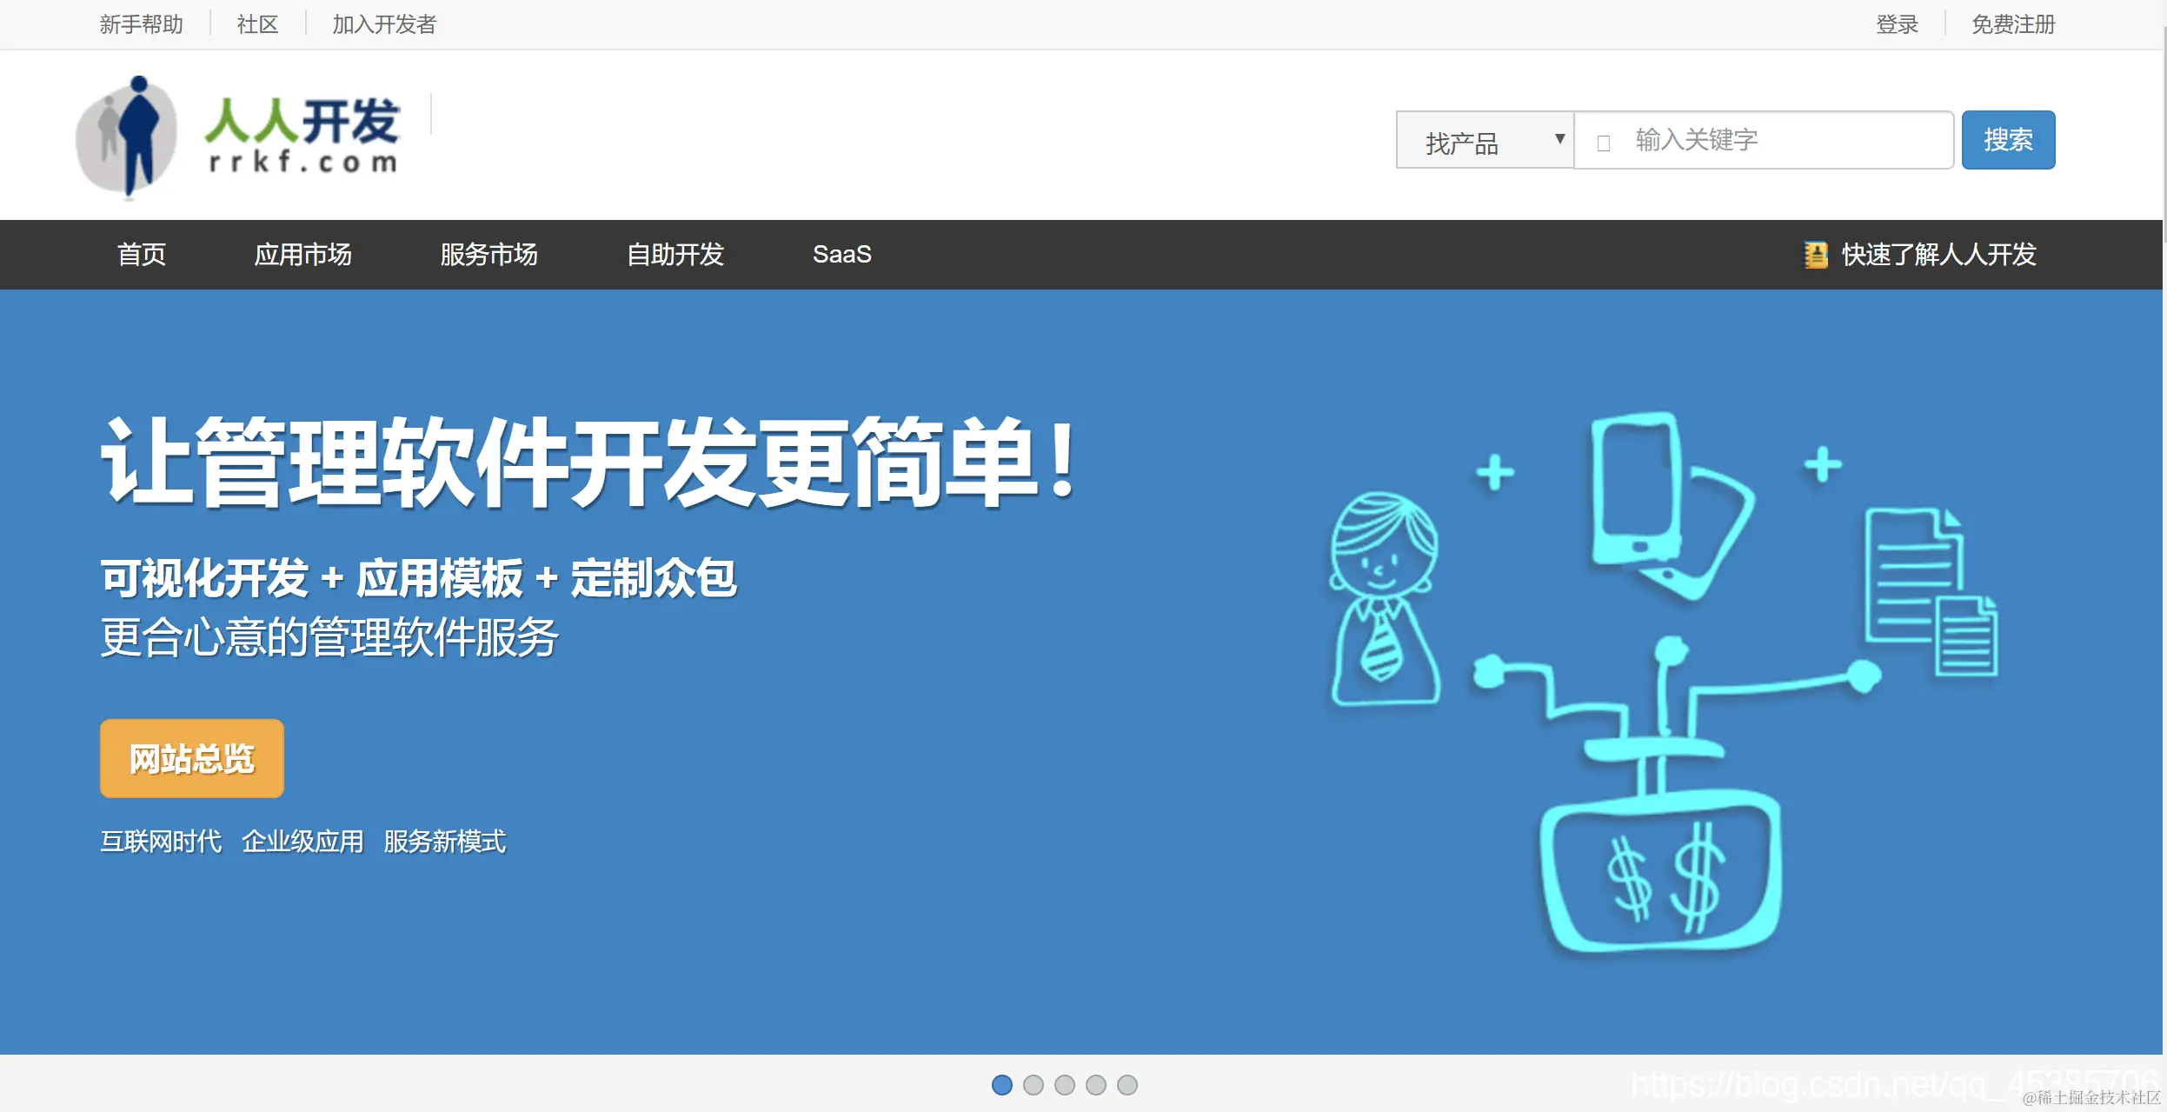The height and width of the screenshot is (1112, 2167).
Task: Open the 应用市场 navigation menu
Action: (x=302, y=255)
